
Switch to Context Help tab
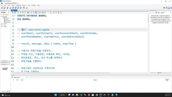153,73
